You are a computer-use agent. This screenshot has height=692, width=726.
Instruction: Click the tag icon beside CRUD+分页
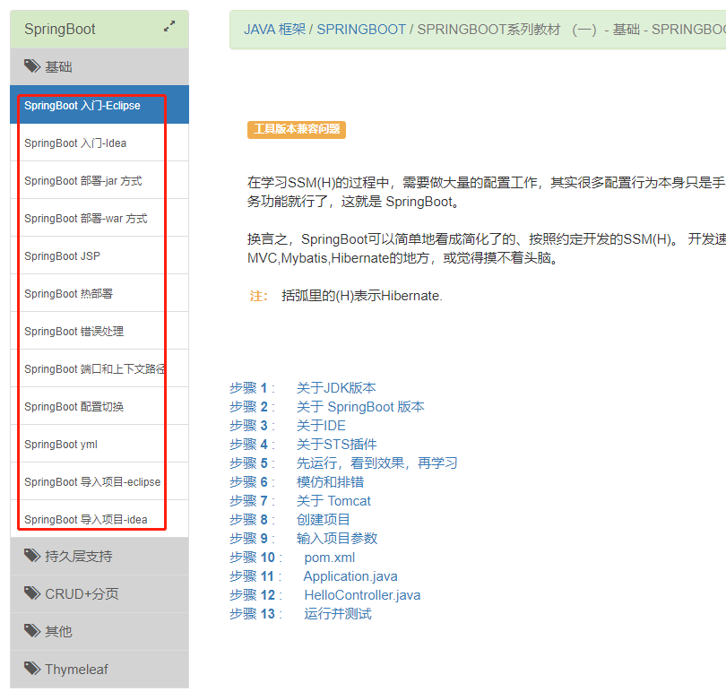32,593
